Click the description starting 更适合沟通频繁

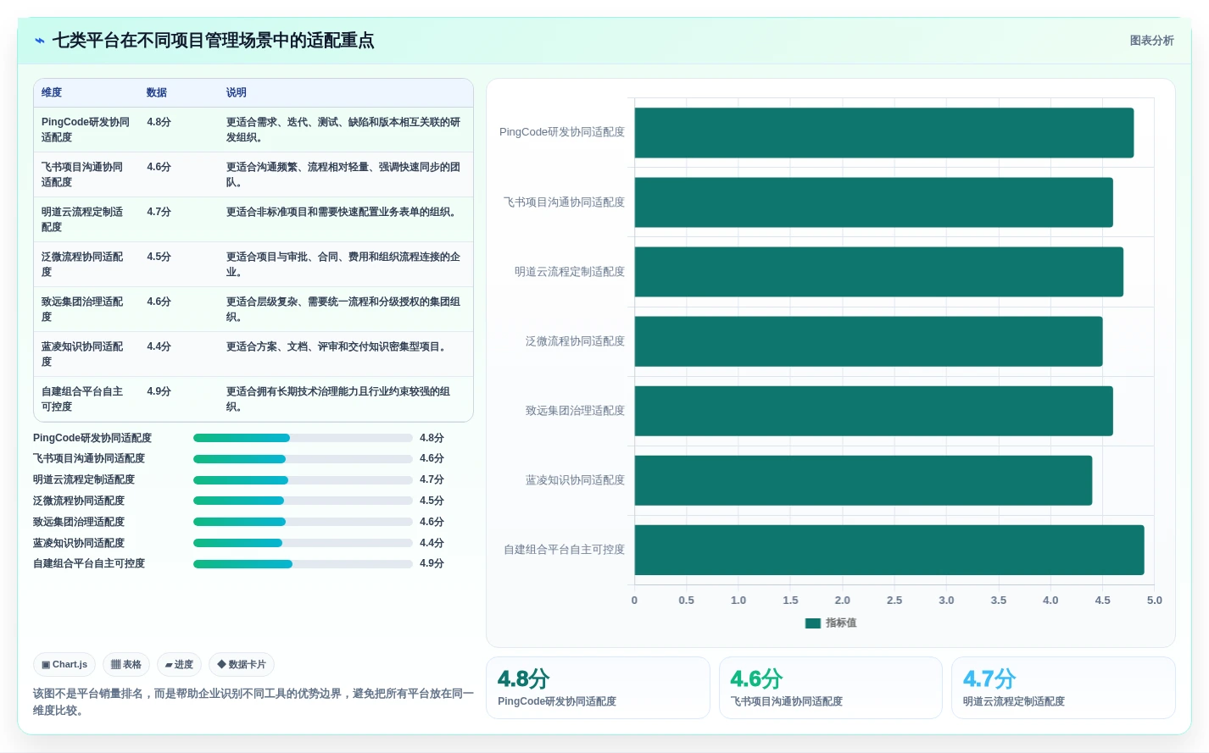tap(343, 174)
